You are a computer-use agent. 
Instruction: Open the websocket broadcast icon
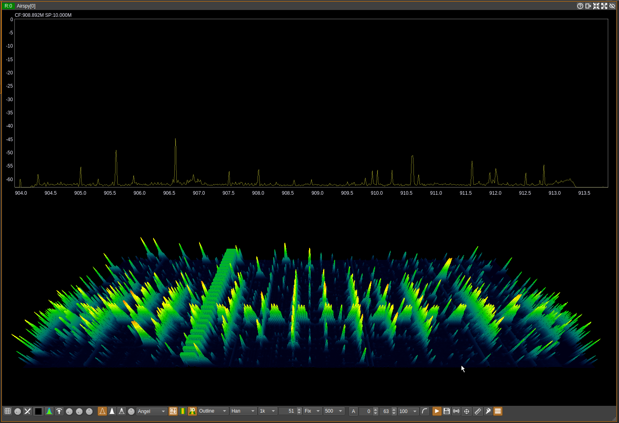click(456, 411)
